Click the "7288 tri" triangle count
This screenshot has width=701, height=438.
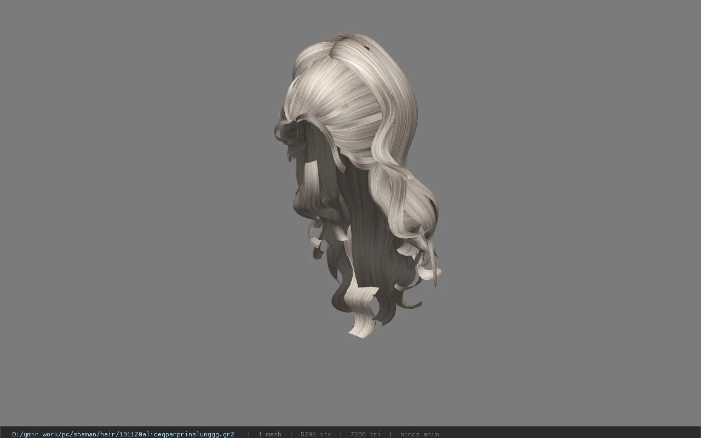coord(365,434)
